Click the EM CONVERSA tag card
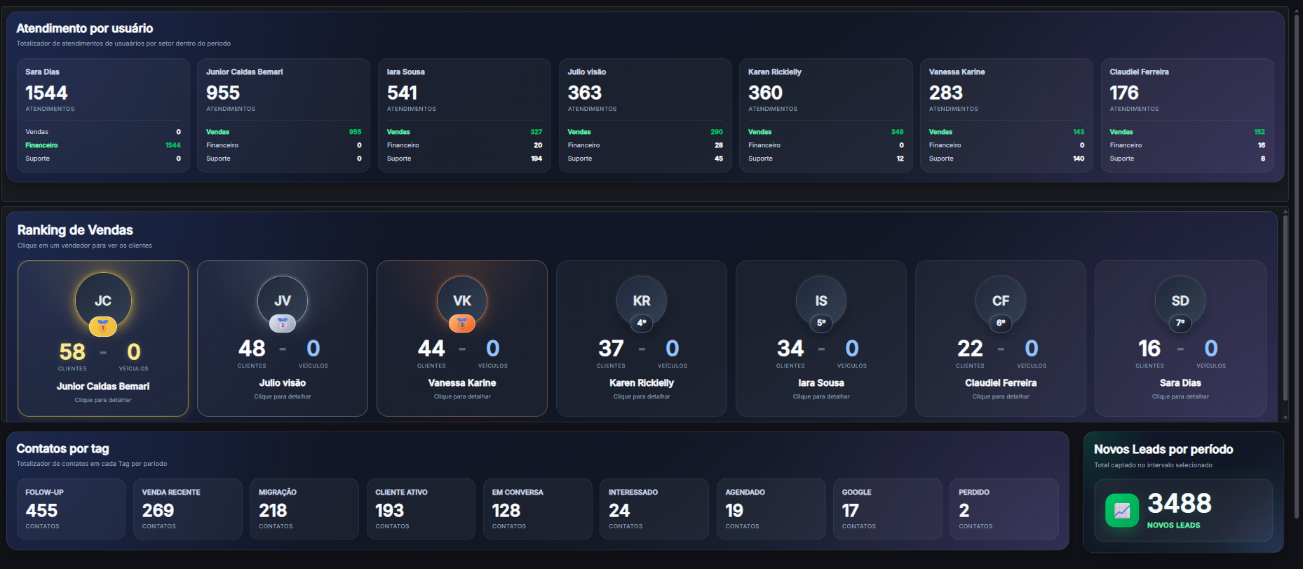The height and width of the screenshot is (569, 1303). coord(538,509)
